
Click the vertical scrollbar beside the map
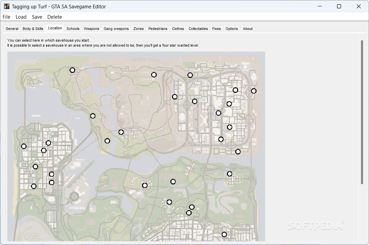(362, 112)
